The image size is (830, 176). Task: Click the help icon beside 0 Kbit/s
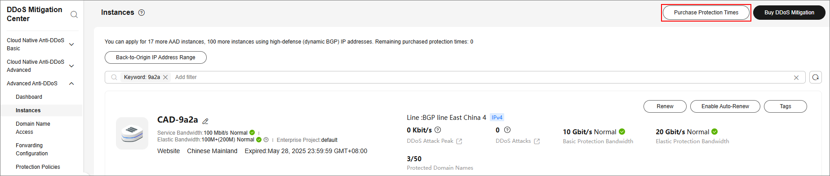tap(438, 130)
